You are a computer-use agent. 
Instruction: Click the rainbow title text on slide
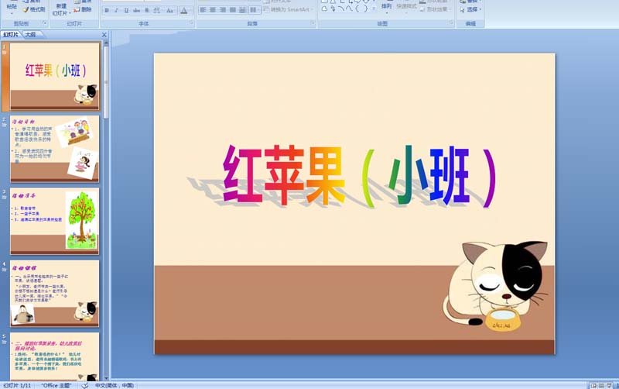(357, 177)
